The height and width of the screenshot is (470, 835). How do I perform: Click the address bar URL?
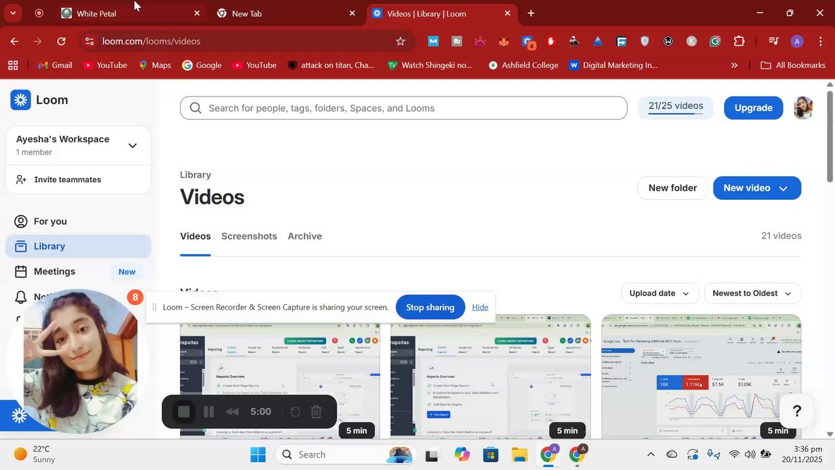pyautogui.click(x=151, y=41)
